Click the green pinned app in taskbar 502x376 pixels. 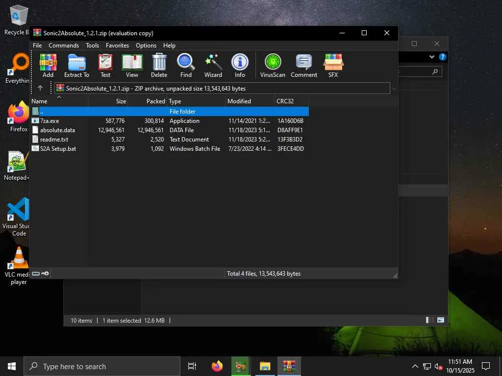(x=241, y=366)
